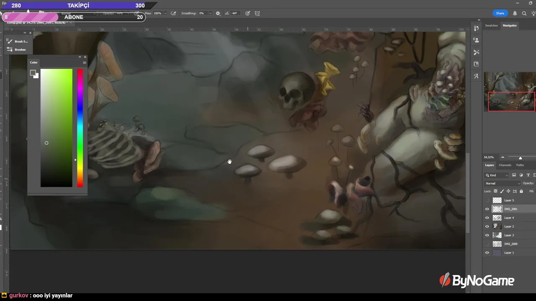The height and width of the screenshot is (301, 536).
Task: Open symmetry paint butterfly options
Action: (x=257, y=13)
